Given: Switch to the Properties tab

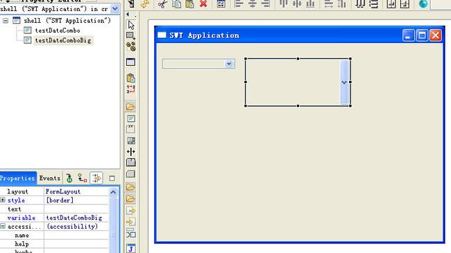Looking at the screenshot, I should pos(18,178).
